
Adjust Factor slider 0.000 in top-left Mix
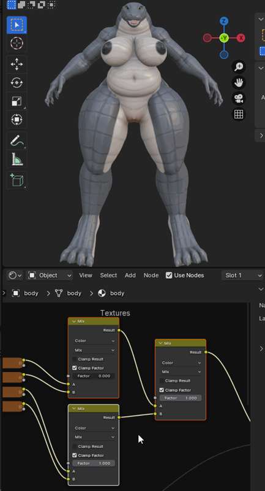(93, 376)
